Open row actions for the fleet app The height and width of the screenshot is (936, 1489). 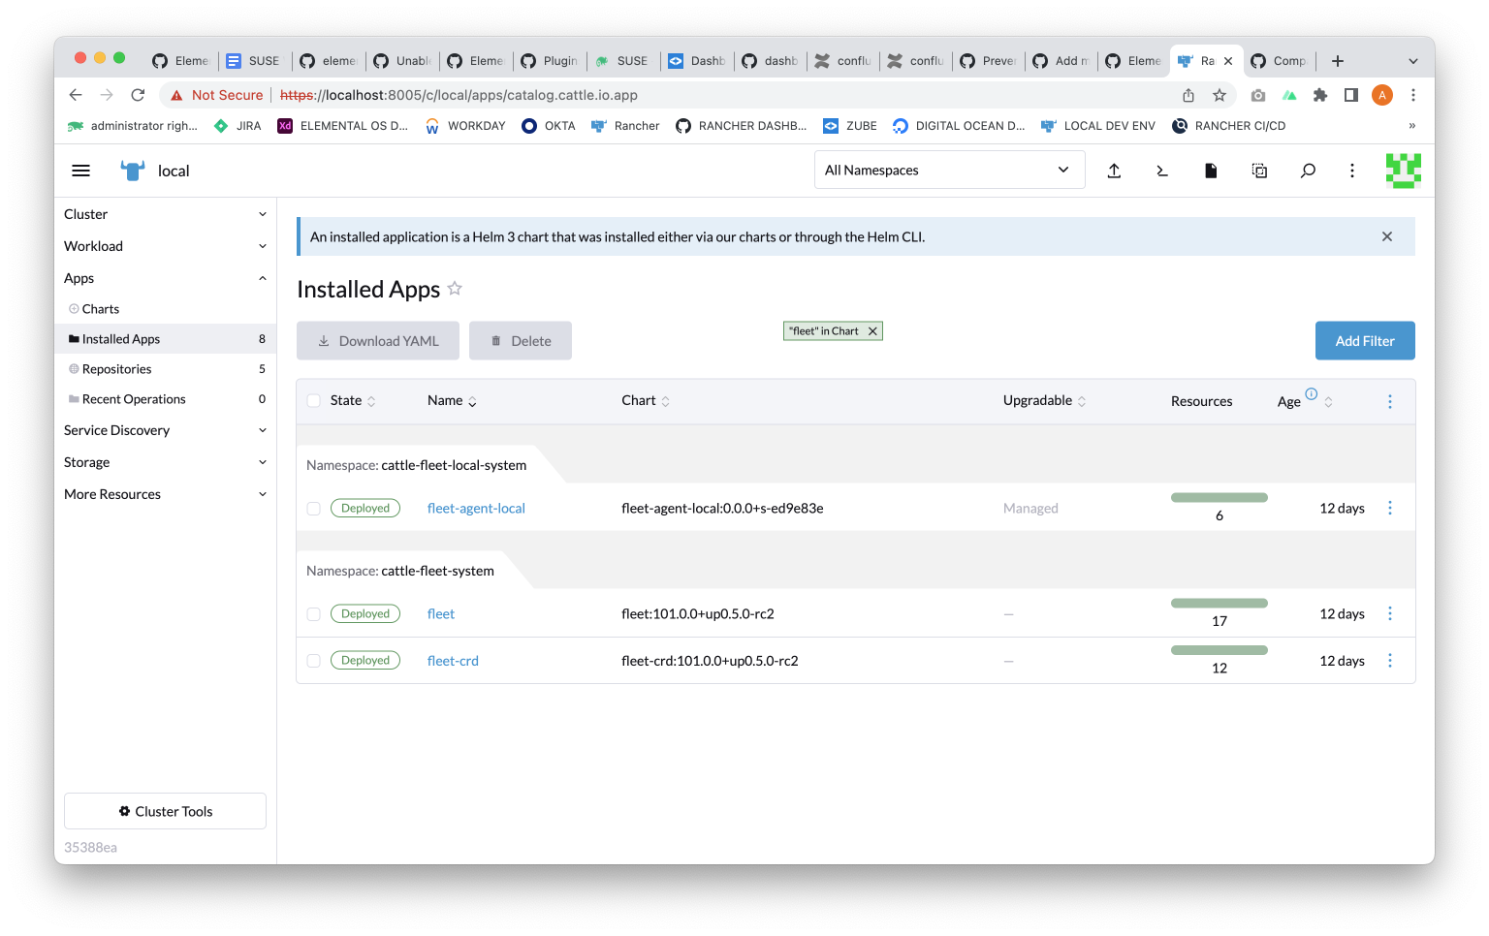[1390, 613]
